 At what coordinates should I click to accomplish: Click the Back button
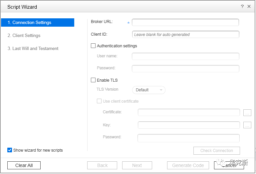coord(102,165)
